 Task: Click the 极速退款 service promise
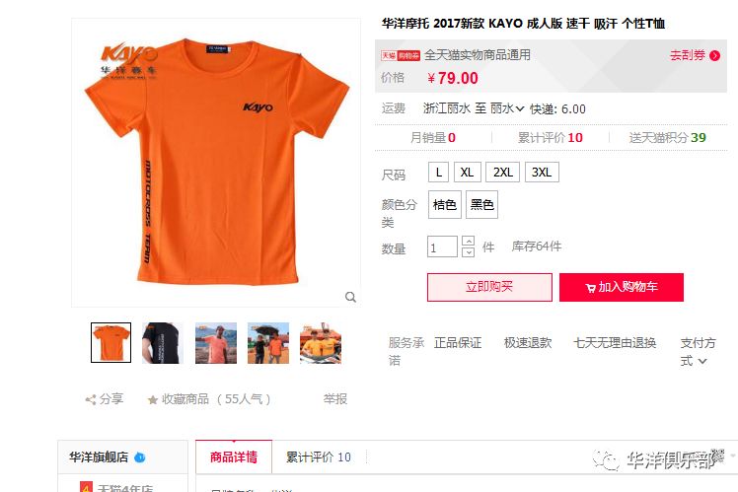click(x=528, y=343)
